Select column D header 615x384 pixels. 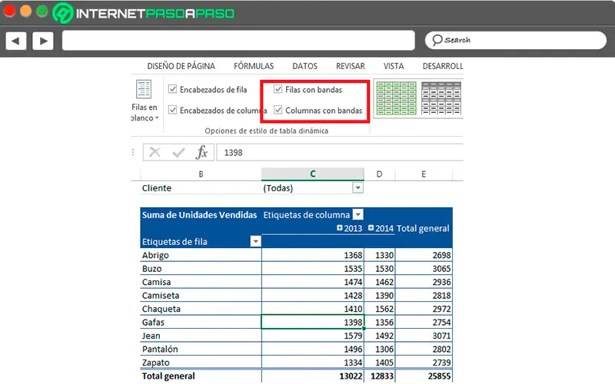(x=379, y=174)
